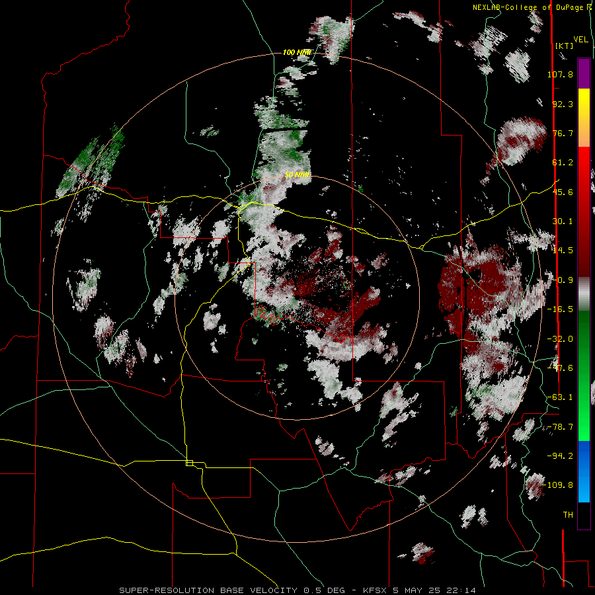Image resolution: width=595 pixels, height=595 pixels.
Task: Pick the purple segment of the velocity color bar
Action: (584, 73)
